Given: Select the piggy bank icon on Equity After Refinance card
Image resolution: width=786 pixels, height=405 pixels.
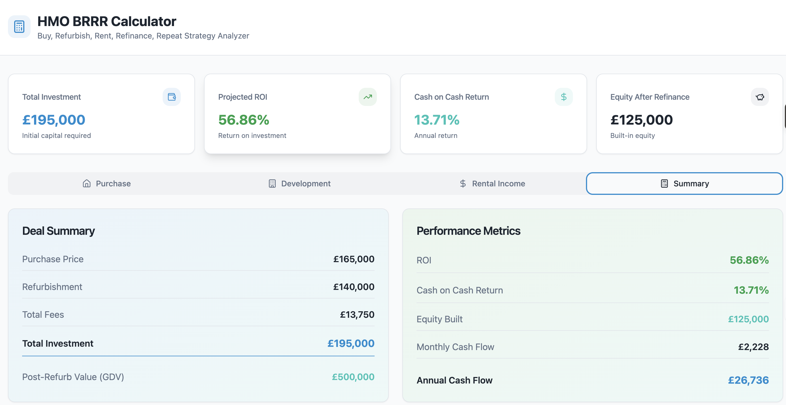Looking at the screenshot, I should click(760, 97).
